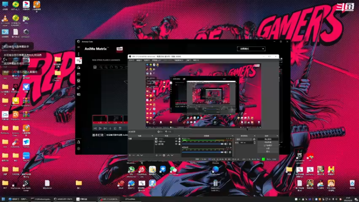Open source Properties button above the OBS Scenes panel
Image resolution: width=359 pixels, height=202 pixels.
(x=160, y=132)
